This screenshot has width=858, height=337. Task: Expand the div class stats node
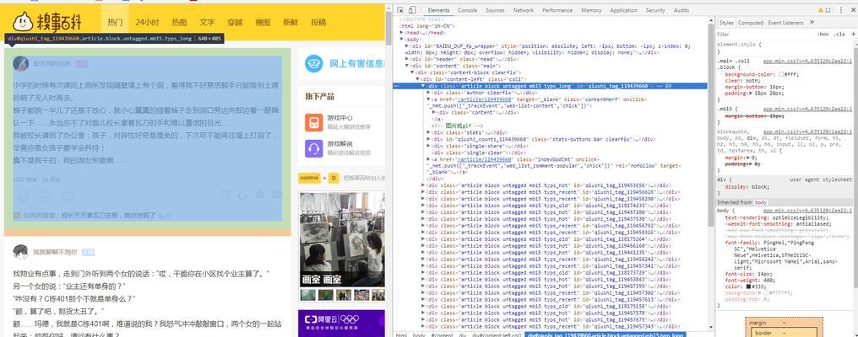tap(428, 132)
